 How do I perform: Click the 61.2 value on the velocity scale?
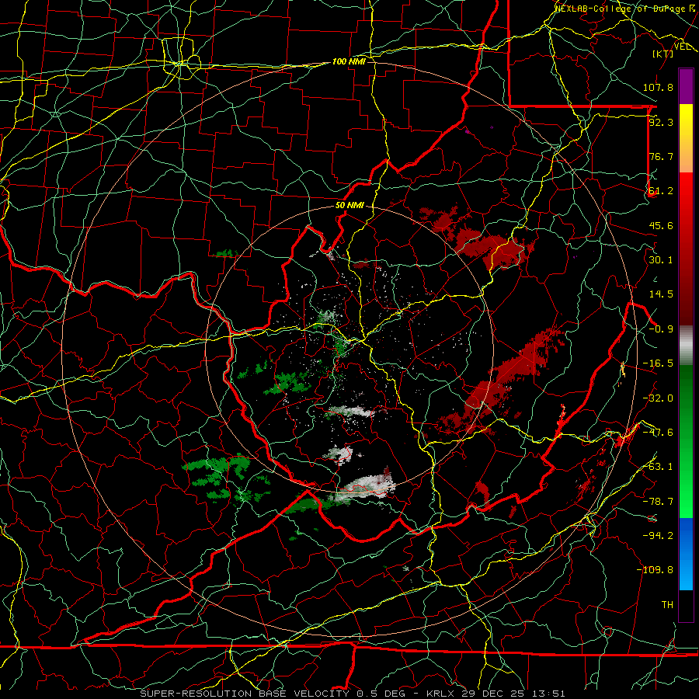pyautogui.click(x=661, y=191)
